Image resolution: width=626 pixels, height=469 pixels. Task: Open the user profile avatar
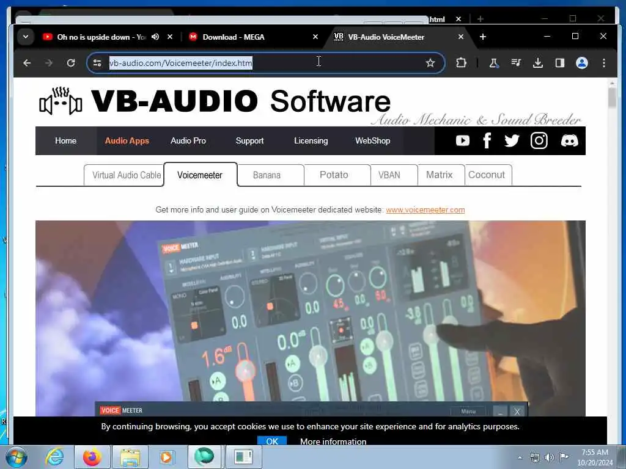[582, 63]
